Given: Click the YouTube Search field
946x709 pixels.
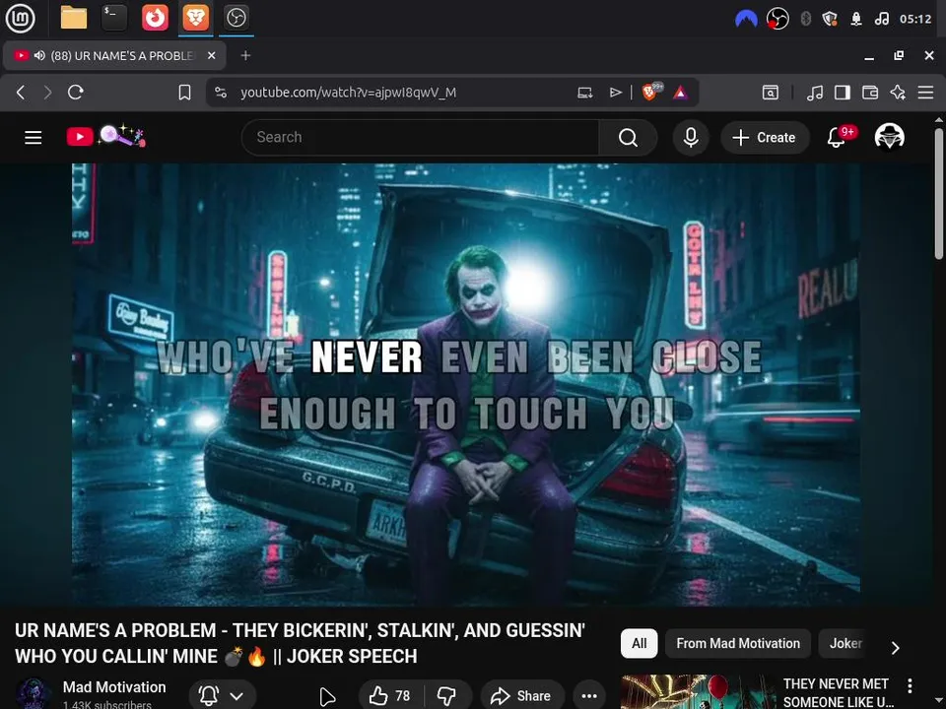Looking at the screenshot, I should coord(421,138).
